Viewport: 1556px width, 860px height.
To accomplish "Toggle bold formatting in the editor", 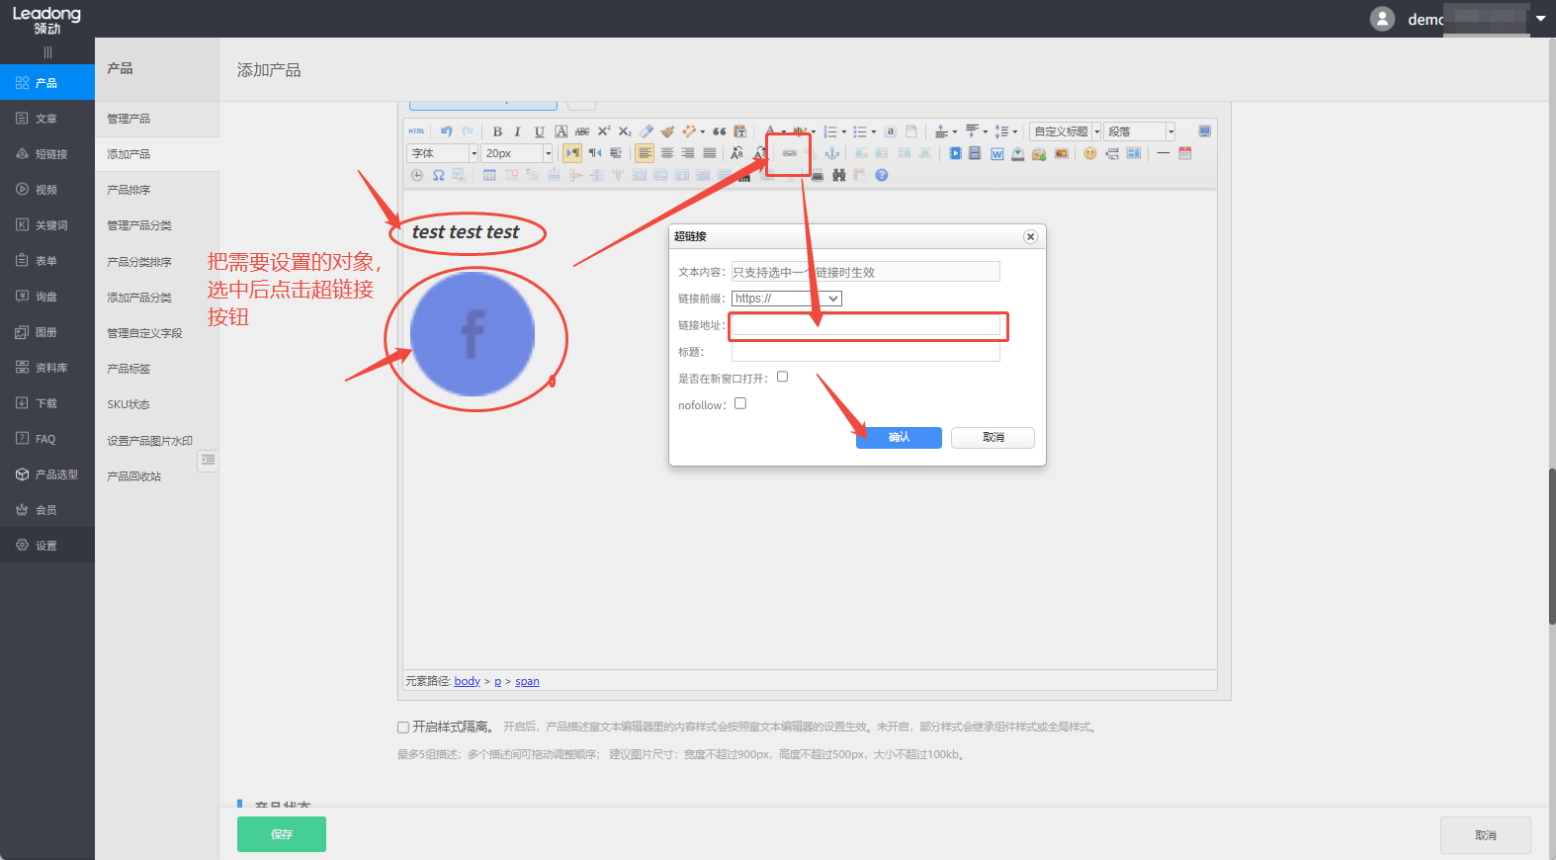I will pos(497,131).
